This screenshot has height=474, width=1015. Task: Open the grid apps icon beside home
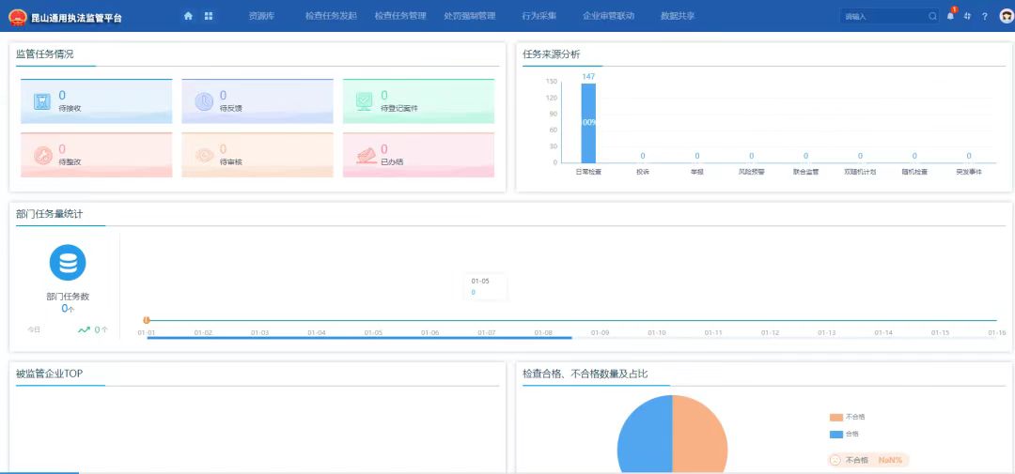[x=209, y=16]
